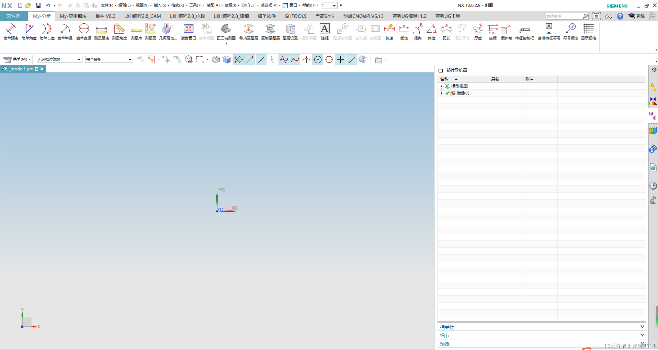
Task: Open the 首选项(P) preferences menu
Action: 271,5
